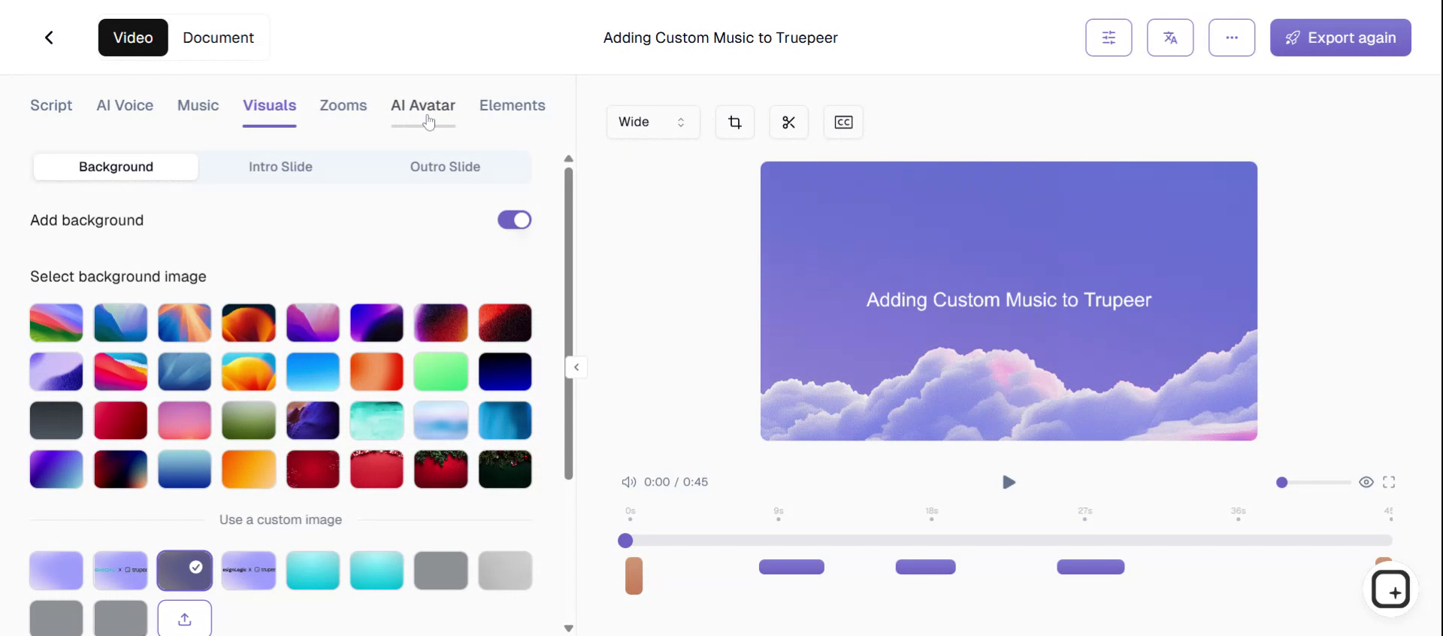Select the Outro Slide sub-tab

tap(445, 167)
